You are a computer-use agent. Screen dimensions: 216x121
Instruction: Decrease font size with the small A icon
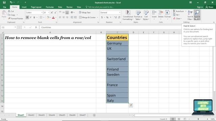tap(55, 13)
